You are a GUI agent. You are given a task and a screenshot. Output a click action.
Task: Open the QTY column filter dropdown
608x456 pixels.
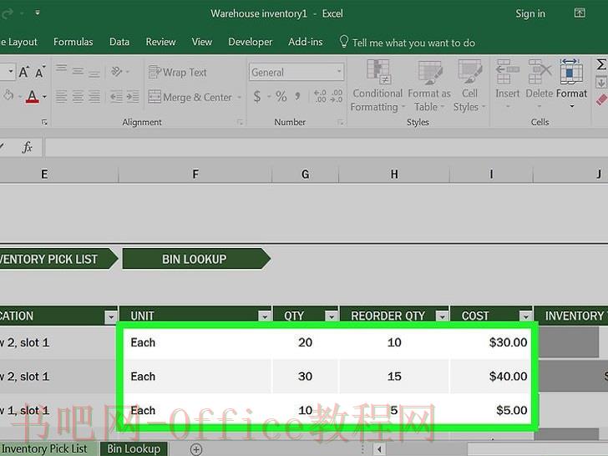coord(331,317)
